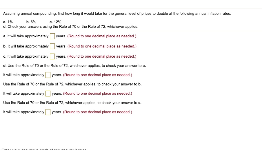Click the 'Assuming annual compounding' question text
The height and width of the screenshot is (150, 262).
(x=117, y=14)
